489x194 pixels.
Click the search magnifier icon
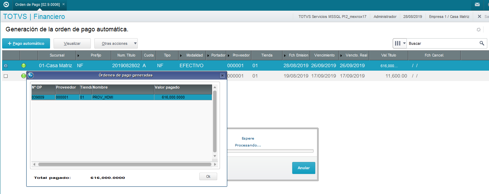click(x=482, y=43)
